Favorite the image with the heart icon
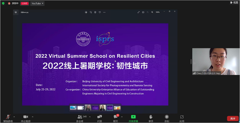Image resolution: width=240 pixels, height=123 pixels. (100, 12)
